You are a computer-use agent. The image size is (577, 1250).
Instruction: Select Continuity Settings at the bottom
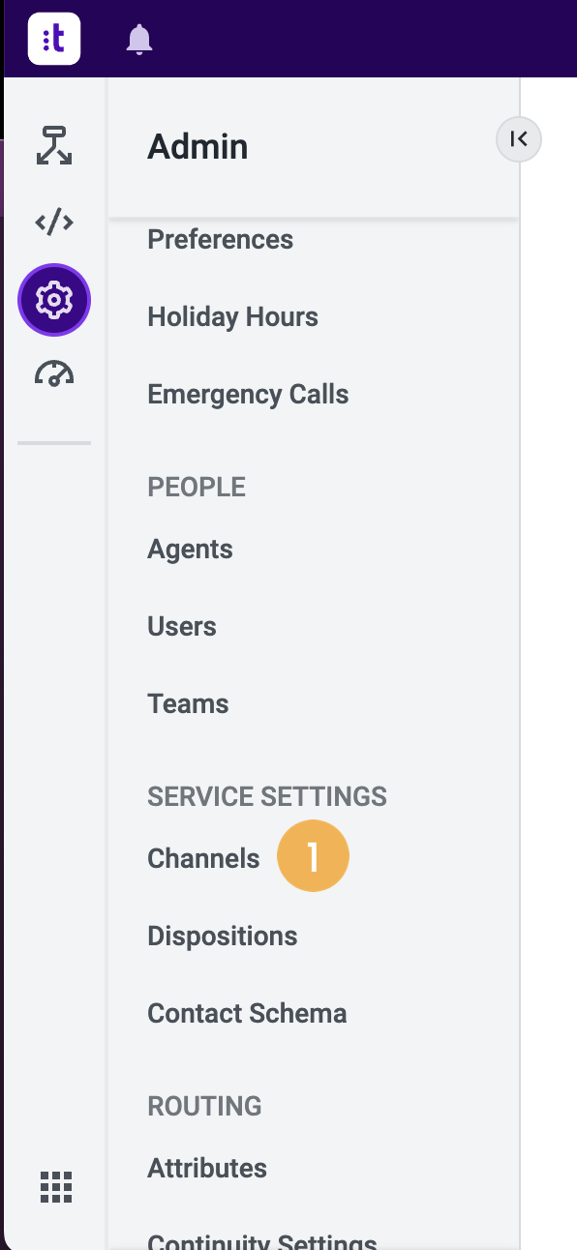coord(261,1241)
